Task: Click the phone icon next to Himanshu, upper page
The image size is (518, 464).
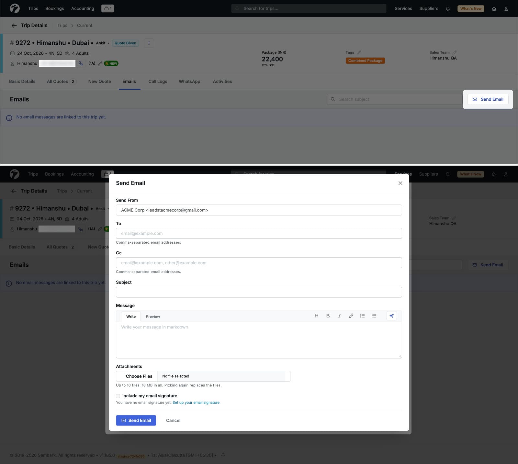Action: coord(81,63)
